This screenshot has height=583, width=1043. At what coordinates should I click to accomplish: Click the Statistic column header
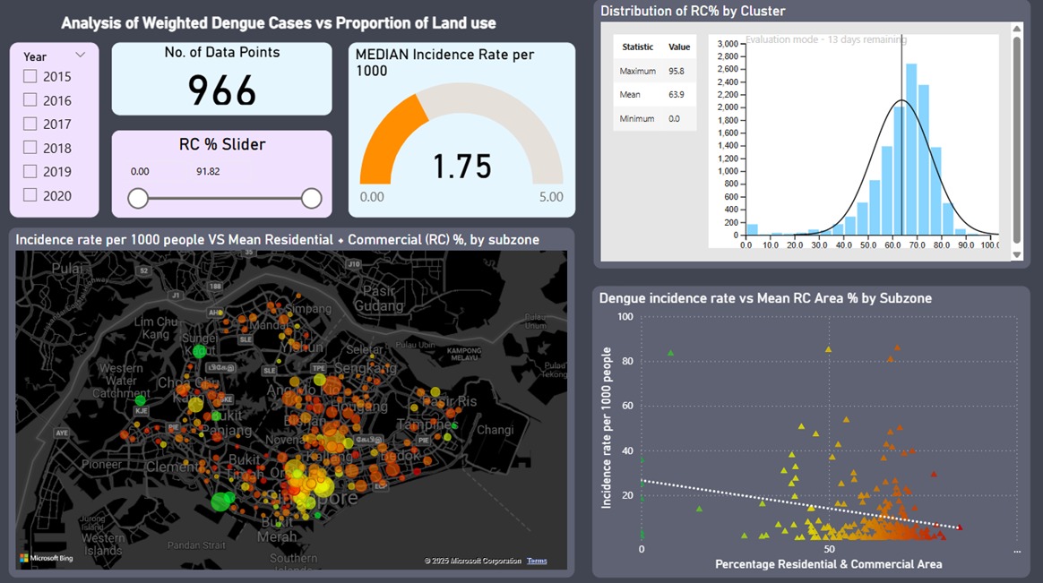point(637,47)
